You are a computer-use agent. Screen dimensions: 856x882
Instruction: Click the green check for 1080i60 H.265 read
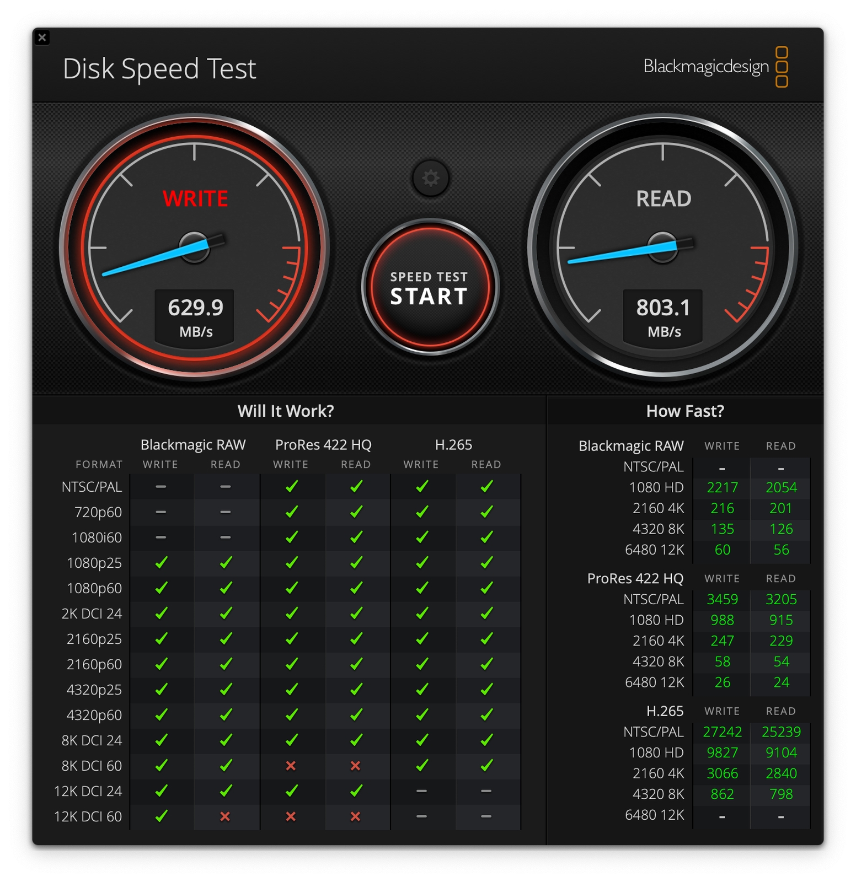(486, 537)
